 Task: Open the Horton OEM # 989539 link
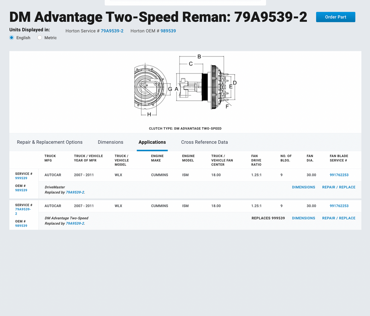tap(168, 31)
